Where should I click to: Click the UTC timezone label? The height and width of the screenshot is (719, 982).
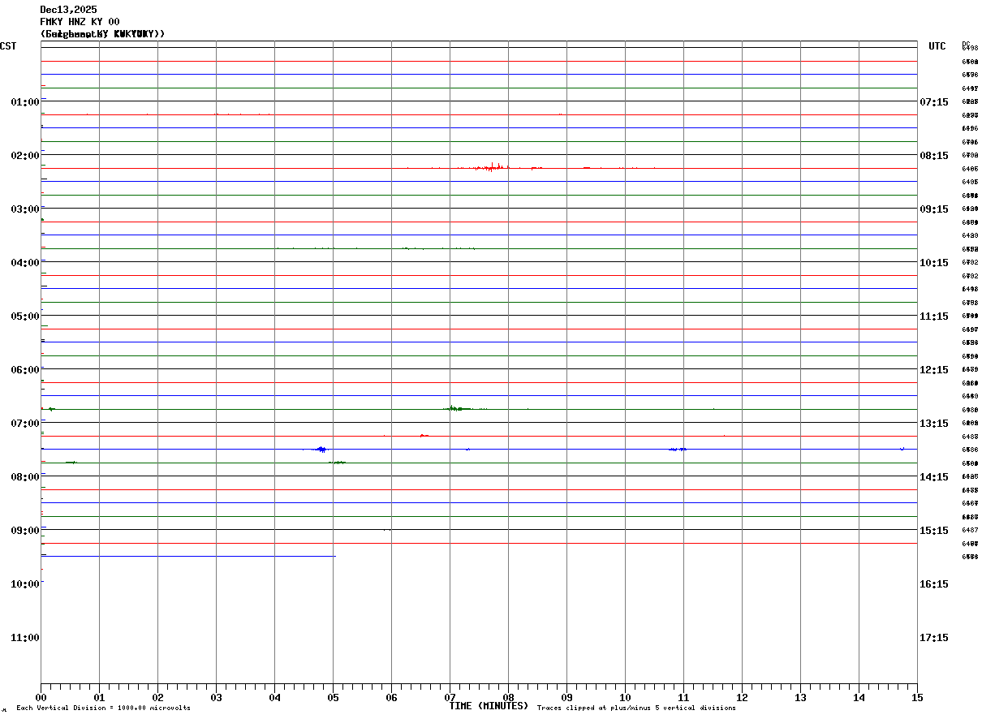[x=937, y=46]
